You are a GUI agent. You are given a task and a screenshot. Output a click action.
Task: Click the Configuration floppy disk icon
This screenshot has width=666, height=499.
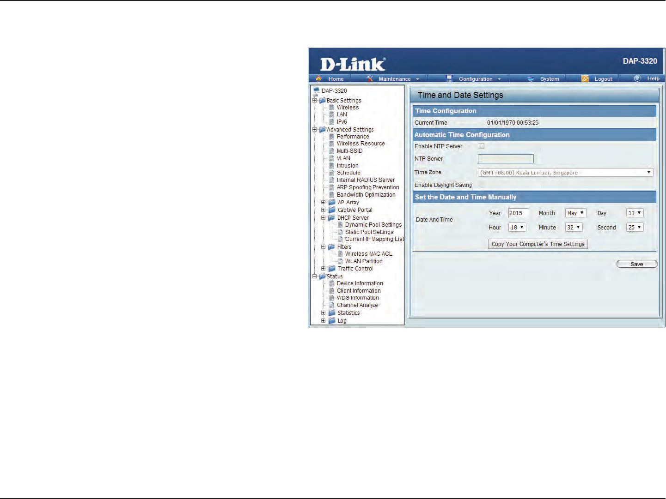coord(449,78)
